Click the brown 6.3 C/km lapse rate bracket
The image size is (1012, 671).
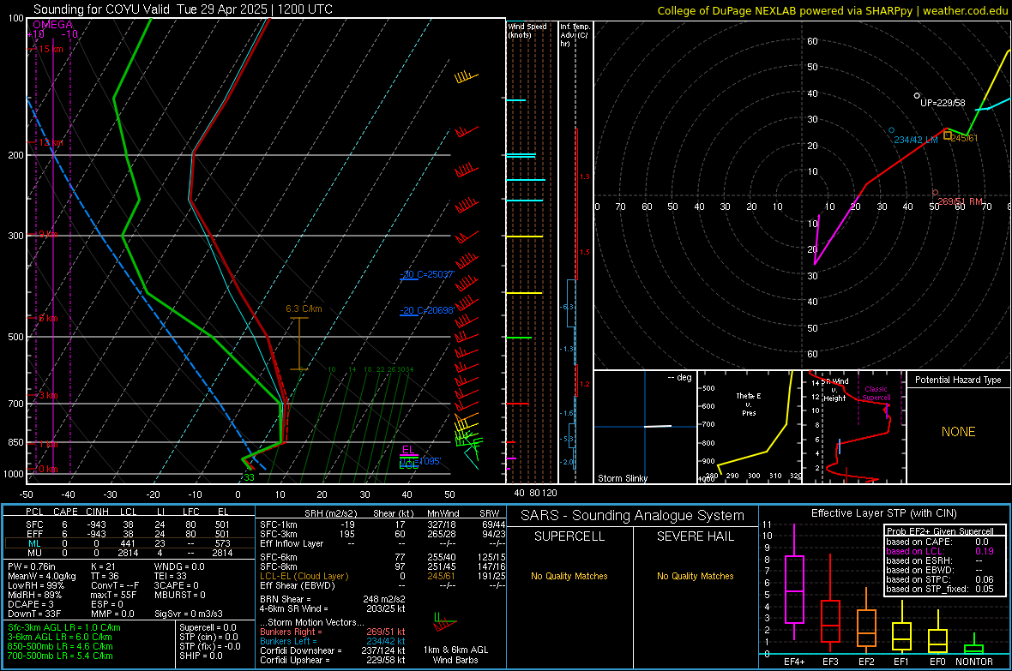298,344
